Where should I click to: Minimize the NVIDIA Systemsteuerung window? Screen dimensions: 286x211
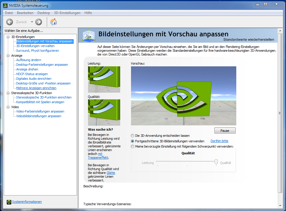point(258,4)
